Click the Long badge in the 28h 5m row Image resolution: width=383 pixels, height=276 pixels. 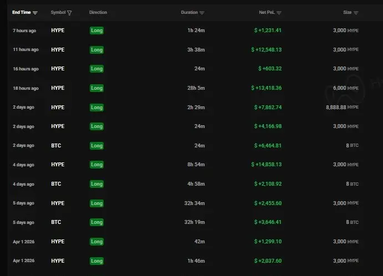tap(97, 88)
